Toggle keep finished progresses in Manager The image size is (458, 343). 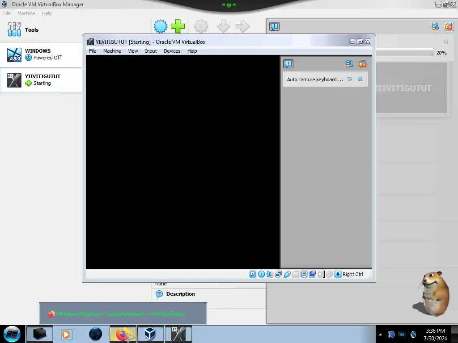pos(435,26)
